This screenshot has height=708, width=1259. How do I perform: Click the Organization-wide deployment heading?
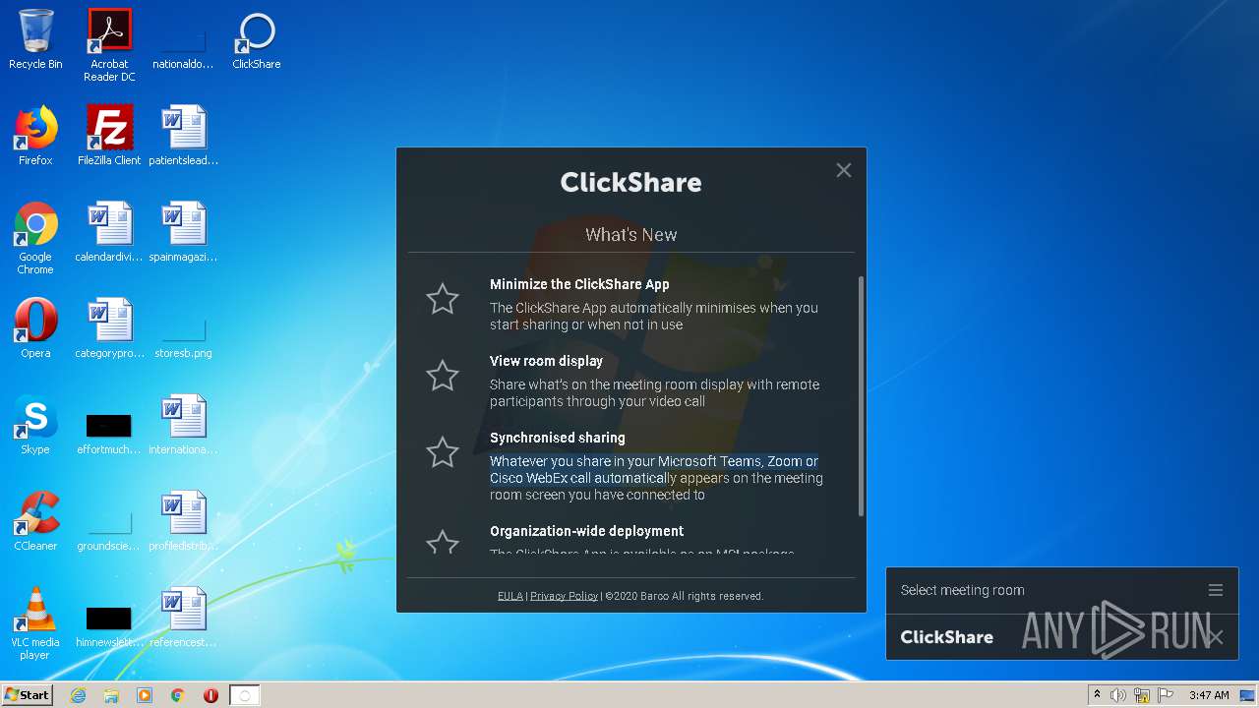point(586,531)
